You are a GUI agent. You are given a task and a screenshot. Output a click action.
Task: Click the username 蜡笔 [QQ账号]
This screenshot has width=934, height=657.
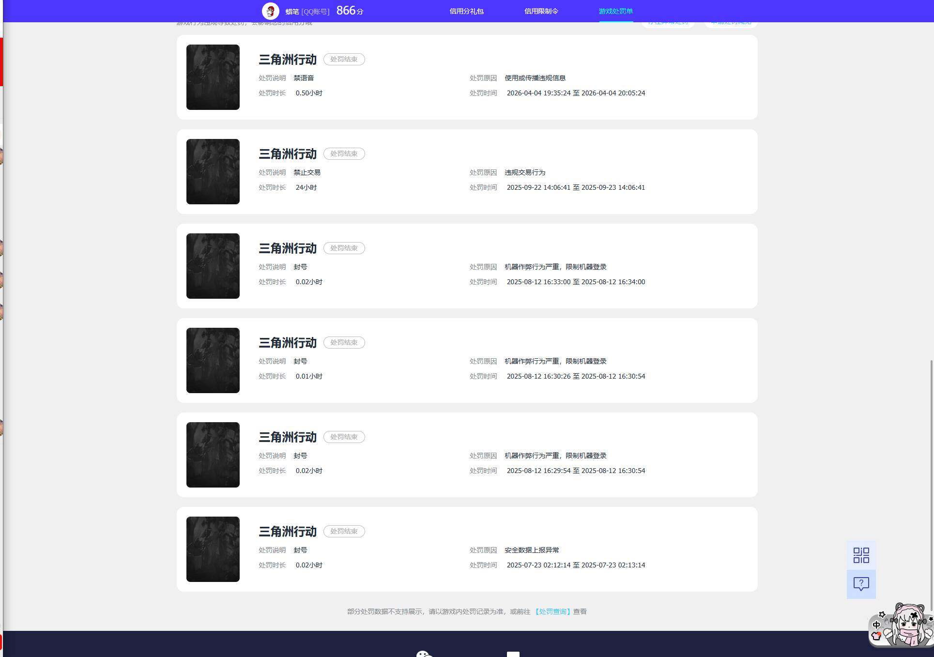307,12
